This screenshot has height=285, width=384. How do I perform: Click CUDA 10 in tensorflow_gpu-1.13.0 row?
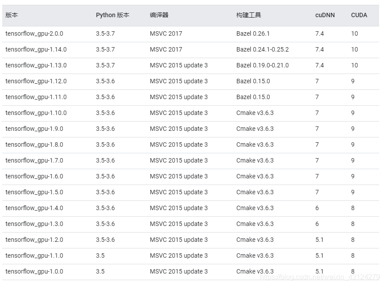tap(354, 66)
